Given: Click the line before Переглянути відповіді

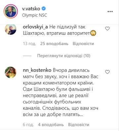Looking at the screenshot, I should click(x=27, y=56).
